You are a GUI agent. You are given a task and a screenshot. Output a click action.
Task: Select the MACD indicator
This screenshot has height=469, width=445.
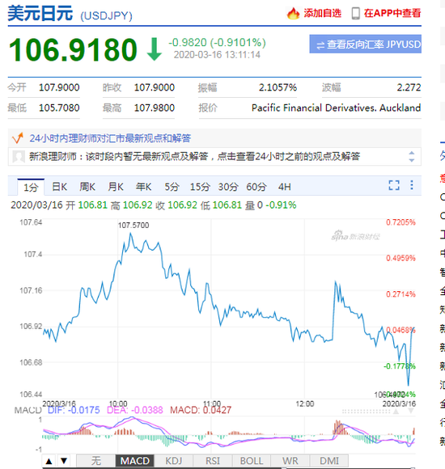pyautogui.click(x=134, y=461)
